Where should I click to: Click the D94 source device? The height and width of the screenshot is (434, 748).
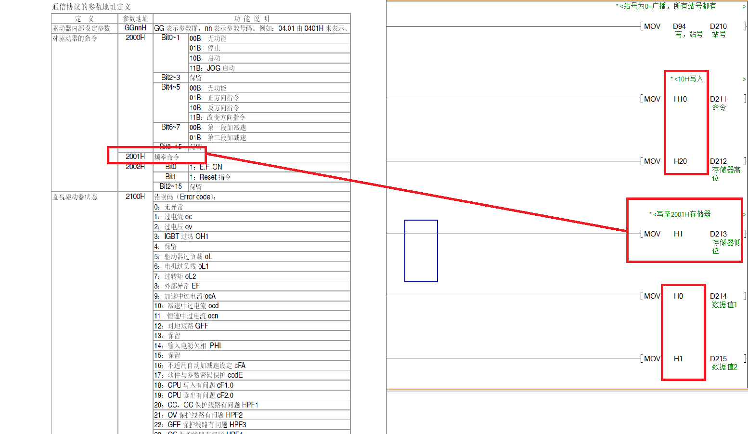click(x=679, y=26)
